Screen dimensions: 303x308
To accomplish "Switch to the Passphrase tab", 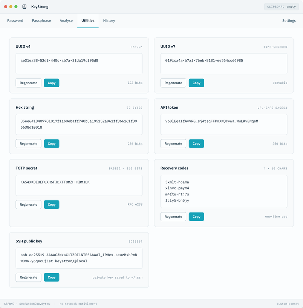I will 41,21.
